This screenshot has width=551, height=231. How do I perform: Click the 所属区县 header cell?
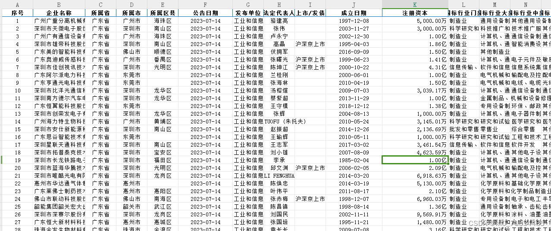[163, 13]
